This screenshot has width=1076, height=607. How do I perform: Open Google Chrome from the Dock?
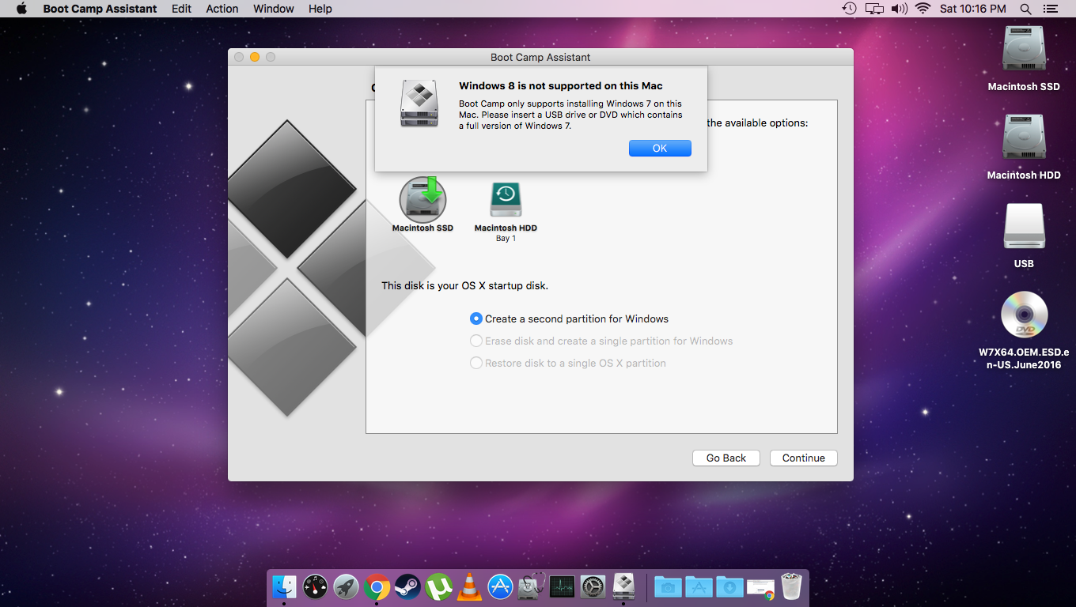(x=377, y=586)
